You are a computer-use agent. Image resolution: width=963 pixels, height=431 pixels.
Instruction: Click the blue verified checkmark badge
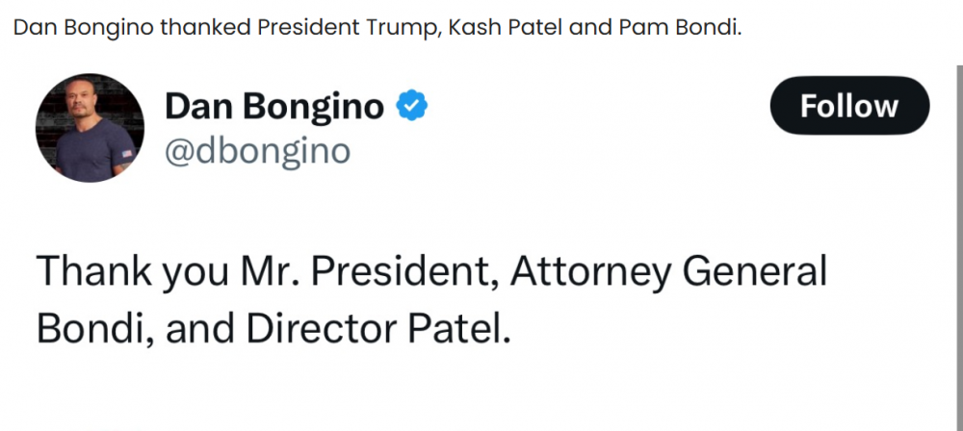[411, 106]
